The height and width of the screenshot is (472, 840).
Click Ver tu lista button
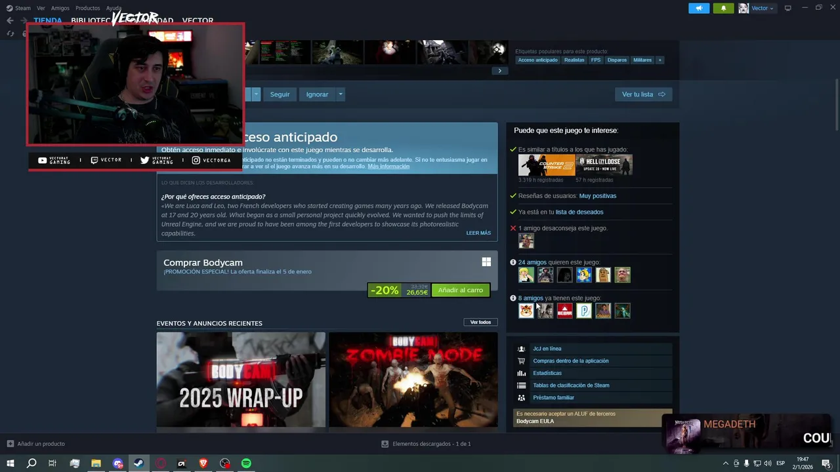coord(643,94)
